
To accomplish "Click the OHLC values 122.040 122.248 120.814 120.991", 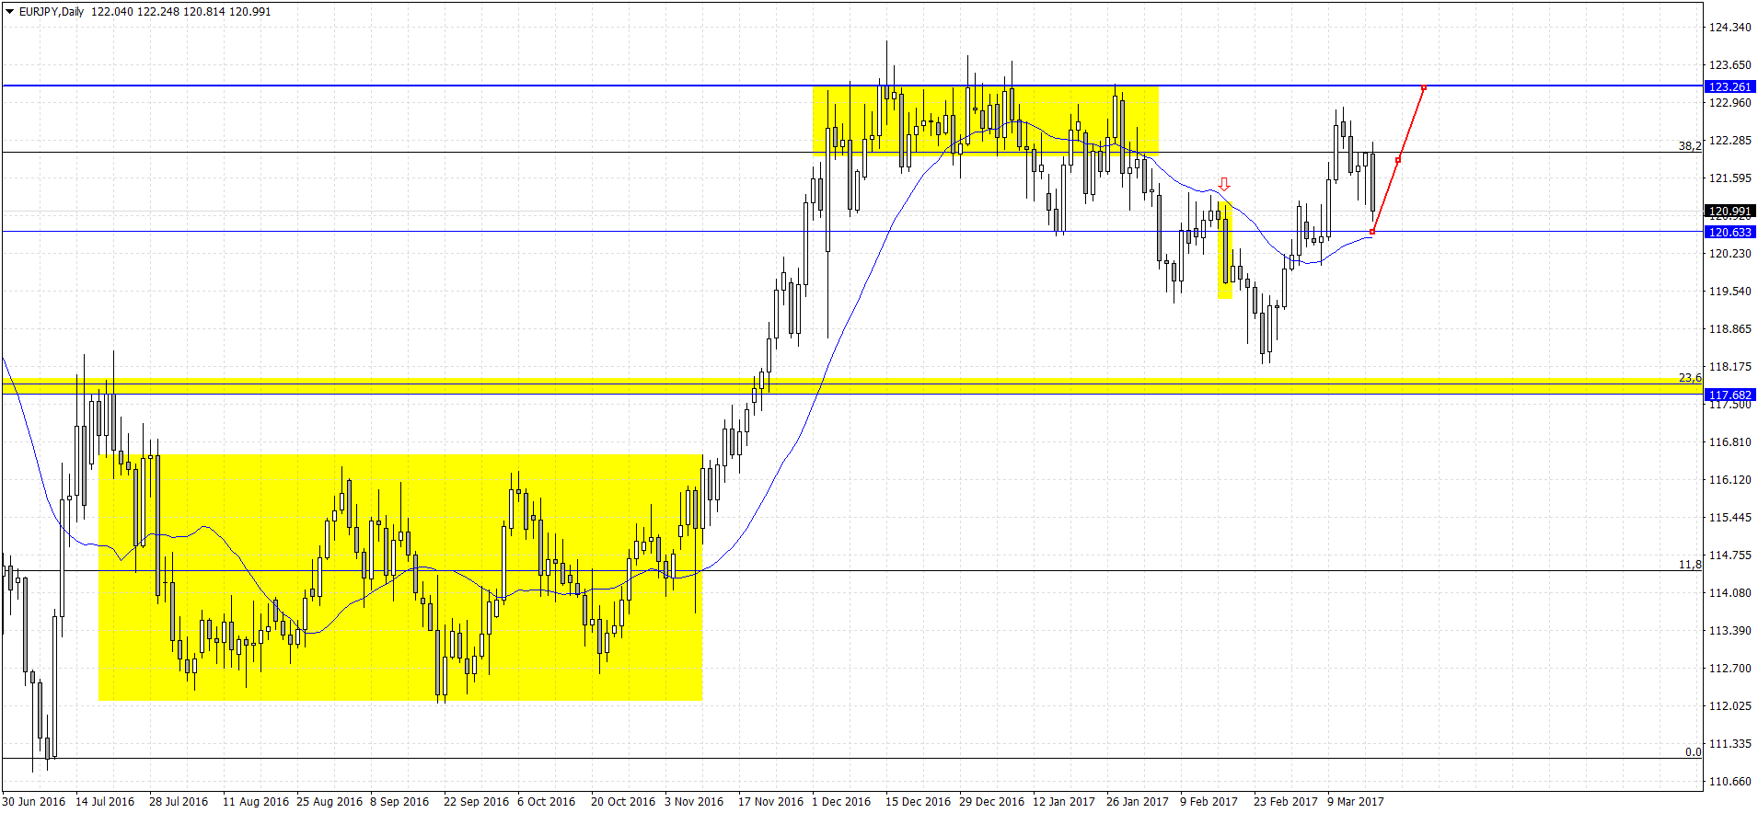I will pos(181,12).
